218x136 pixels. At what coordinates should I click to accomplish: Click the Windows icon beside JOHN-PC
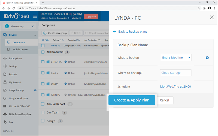(x=48, y=95)
